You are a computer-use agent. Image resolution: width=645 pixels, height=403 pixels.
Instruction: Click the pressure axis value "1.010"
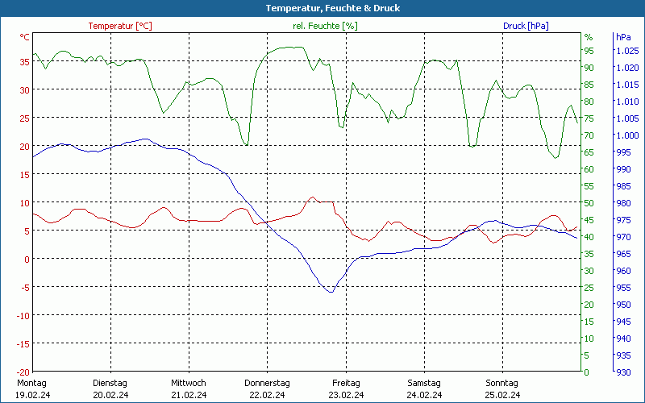pos(627,102)
